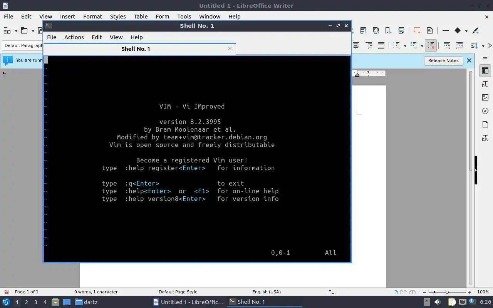The width and height of the screenshot is (493, 308).
Task: Click the Release Notes button
Action: pyautogui.click(x=443, y=60)
